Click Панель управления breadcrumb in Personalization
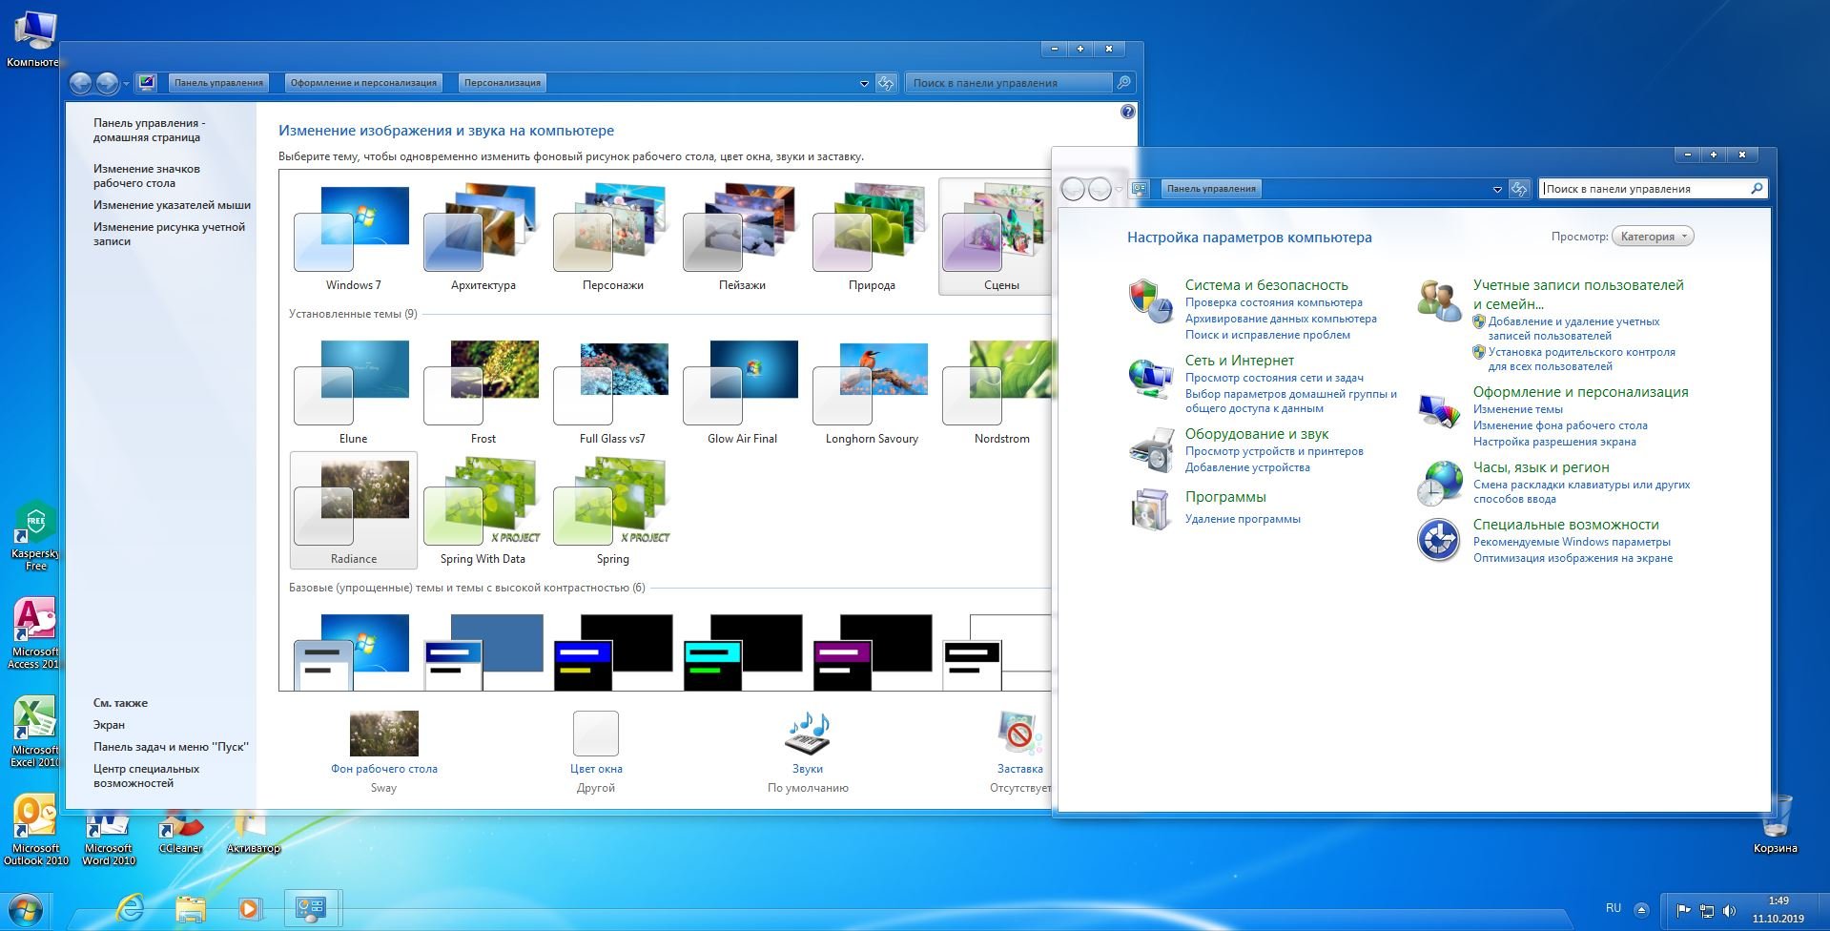This screenshot has width=1830, height=931. point(218,83)
